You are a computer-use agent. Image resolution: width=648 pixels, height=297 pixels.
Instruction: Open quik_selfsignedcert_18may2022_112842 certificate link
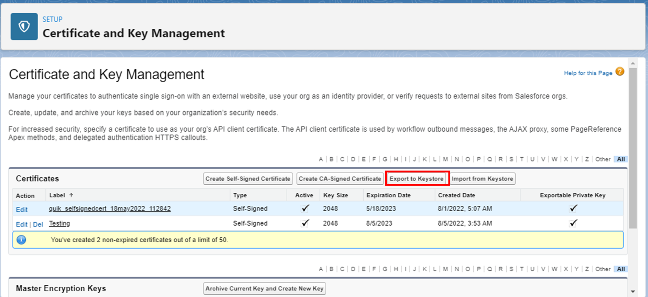pos(110,208)
